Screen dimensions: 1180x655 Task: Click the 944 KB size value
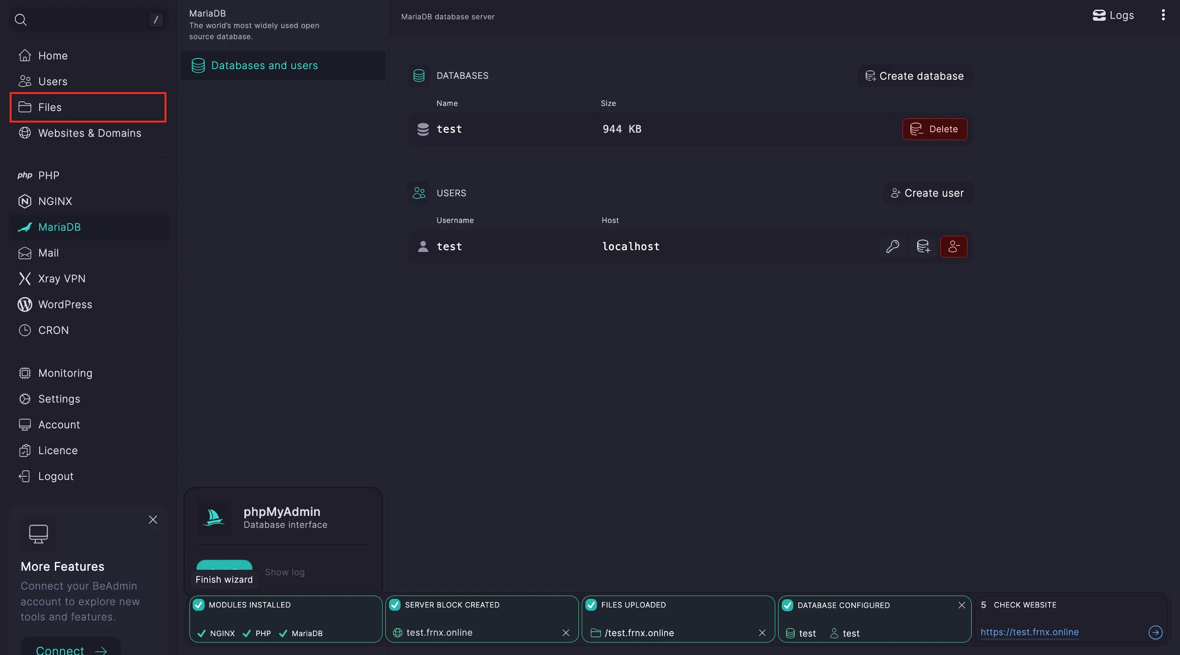[622, 129]
